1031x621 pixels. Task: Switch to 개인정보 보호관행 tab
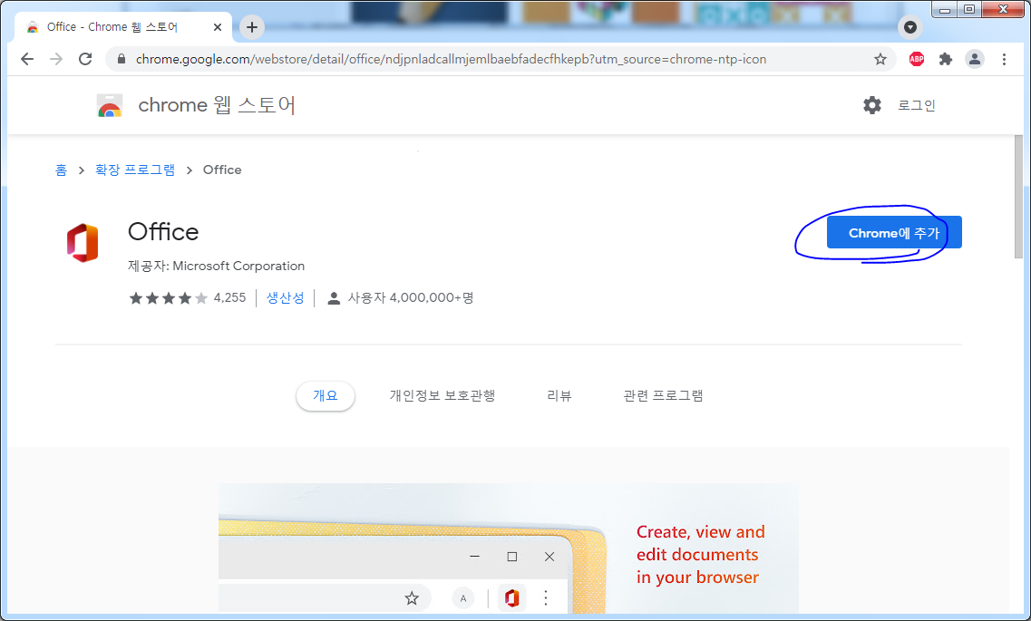tap(443, 395)
